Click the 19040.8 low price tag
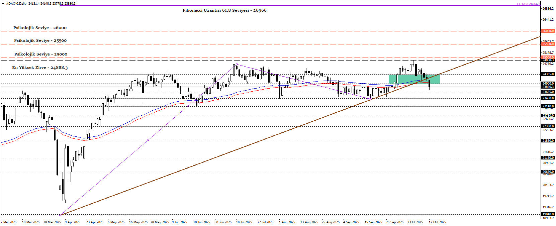This screenshot has height=226, width=556. click(x=548, y=214)
